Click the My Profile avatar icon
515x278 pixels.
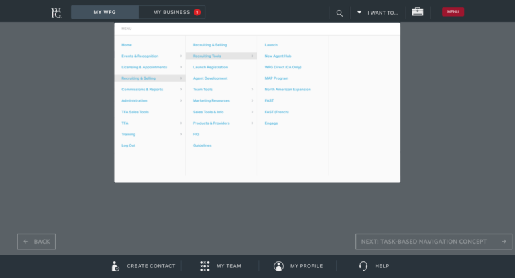(x=278, y=266)
